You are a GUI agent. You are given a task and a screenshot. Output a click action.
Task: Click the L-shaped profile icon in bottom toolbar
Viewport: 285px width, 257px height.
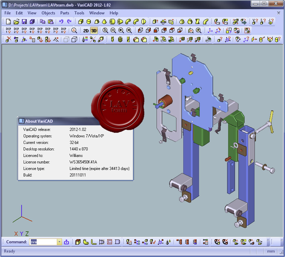click(x=94, y=242)
